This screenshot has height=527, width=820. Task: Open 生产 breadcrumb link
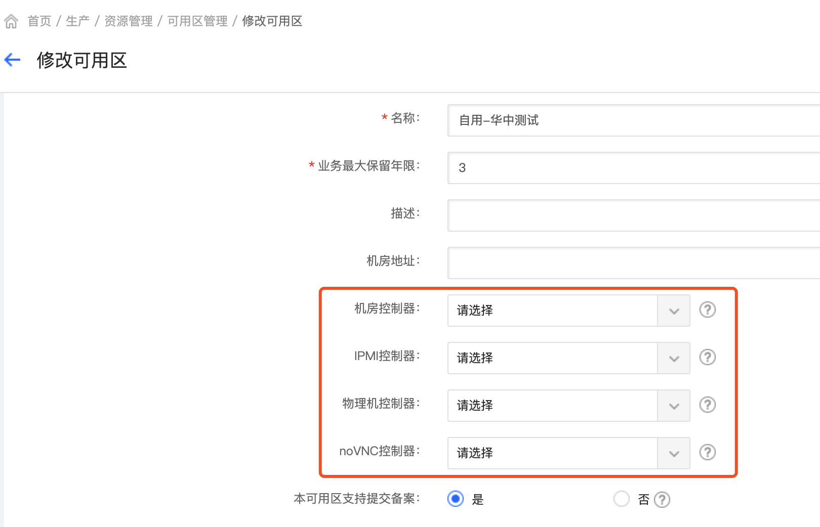tap(78, 21)
